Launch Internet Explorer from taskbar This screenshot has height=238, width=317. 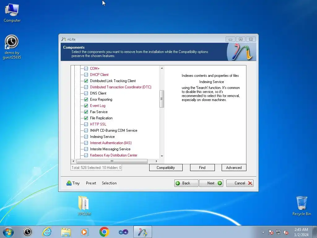click(x=47, y=232)
